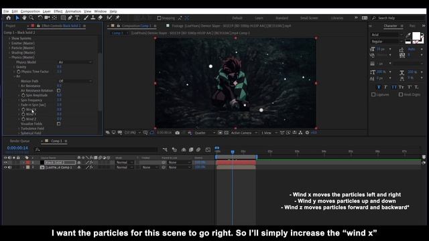Switch to the Standard workspace
Viewport: 429px width, 241px height.
282,18
